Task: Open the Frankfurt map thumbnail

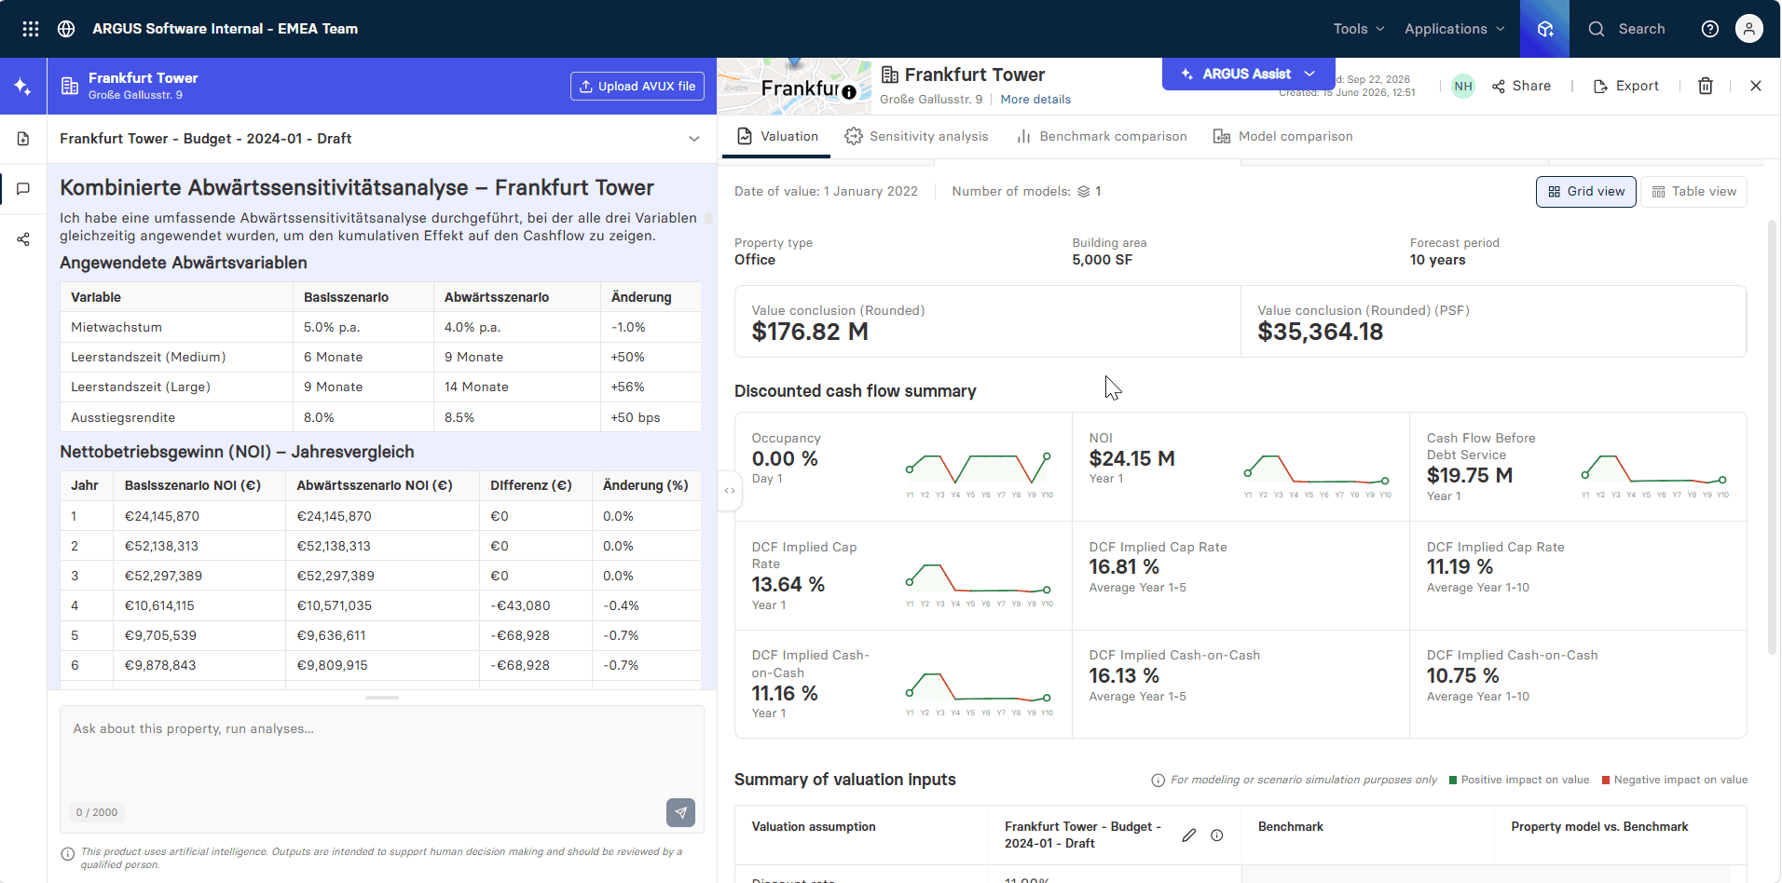Action: [x=795, y=87]
